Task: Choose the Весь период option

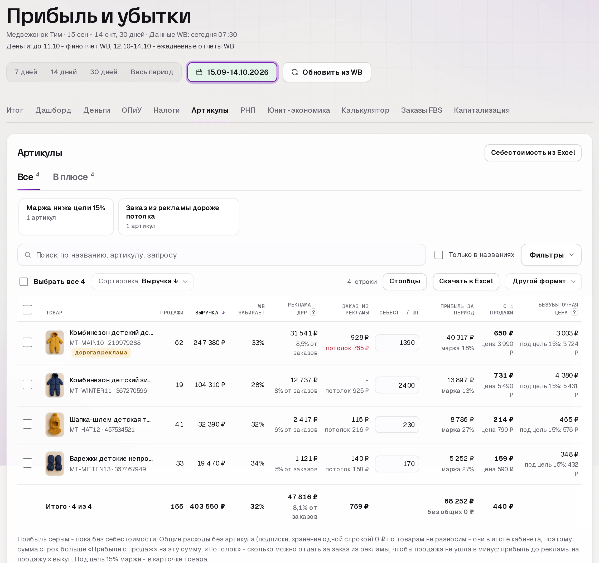Action: click(x=152, y=72)
